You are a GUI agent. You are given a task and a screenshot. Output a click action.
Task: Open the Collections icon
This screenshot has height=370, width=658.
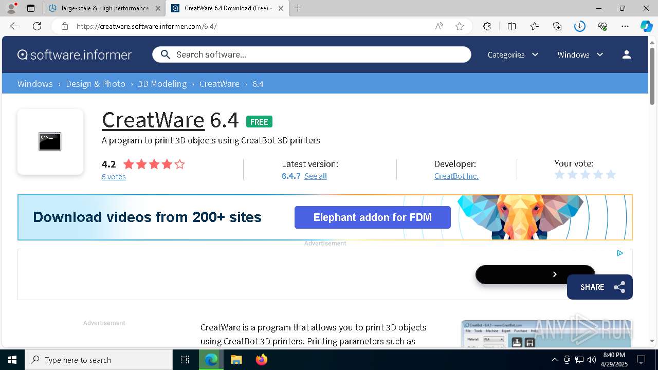(x=557, y=26)
